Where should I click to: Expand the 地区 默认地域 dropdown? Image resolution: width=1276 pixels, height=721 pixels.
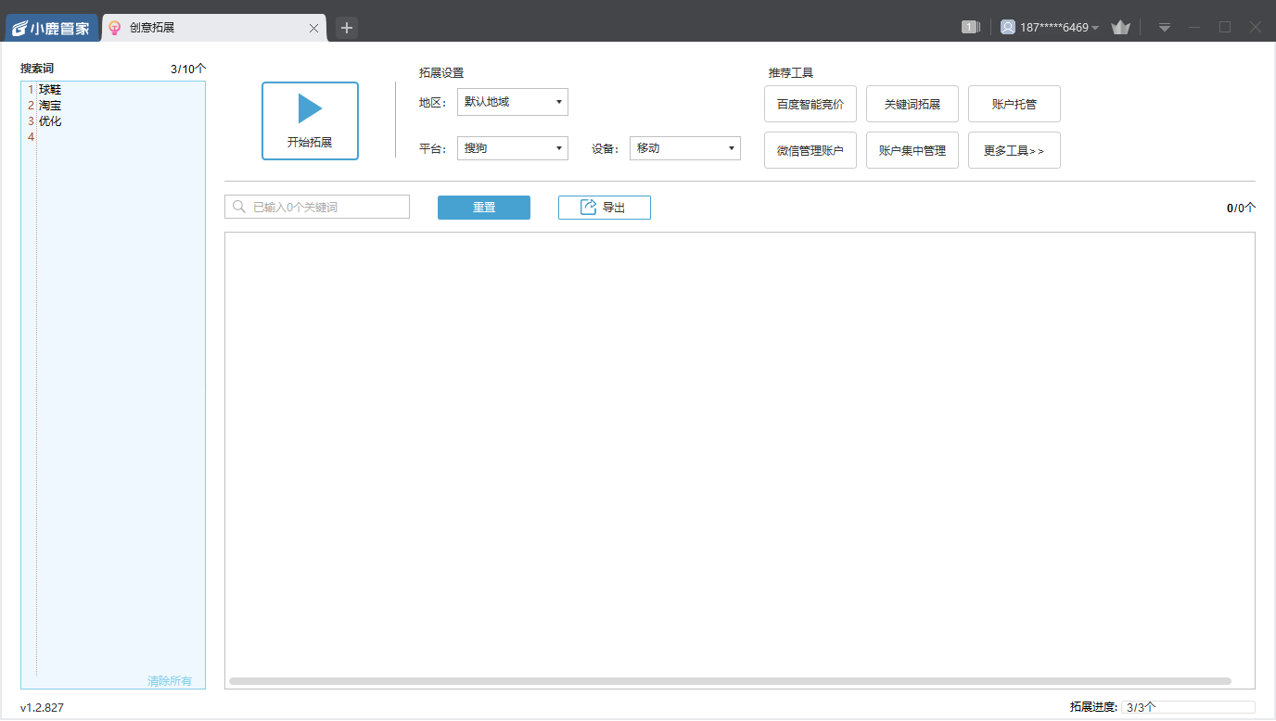coord(513,102)
